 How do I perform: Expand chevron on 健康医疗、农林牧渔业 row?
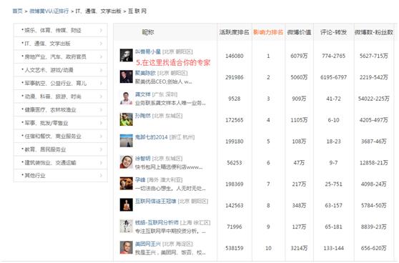101,109
